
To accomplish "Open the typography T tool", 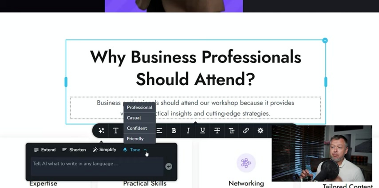I will pyautogui.click(x=116, y=130).
